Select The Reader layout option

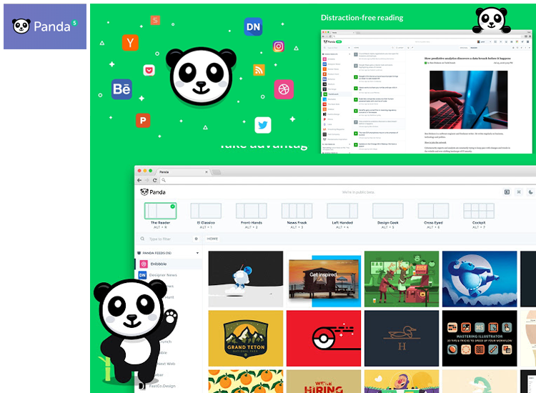pyautogui.click(x=160, y=215)
